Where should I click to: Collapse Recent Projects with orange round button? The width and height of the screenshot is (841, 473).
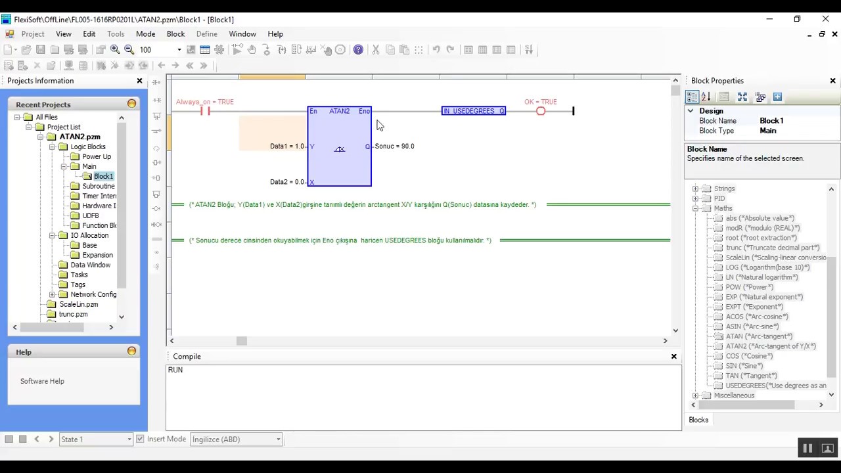pyautogui.click(x=131, y=104)
